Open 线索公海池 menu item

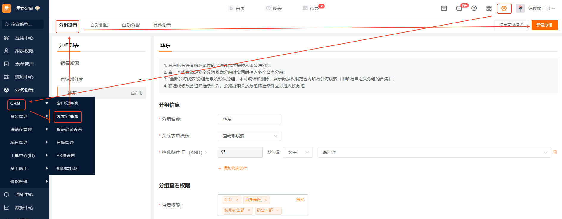click(67, 116)
